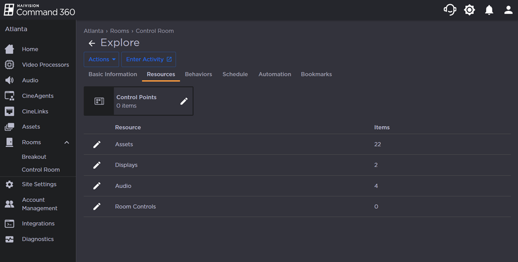This screenshot has width=518, height=262.
Task: Edit the Room Controls row pencil
Action: tap(97, 207)
